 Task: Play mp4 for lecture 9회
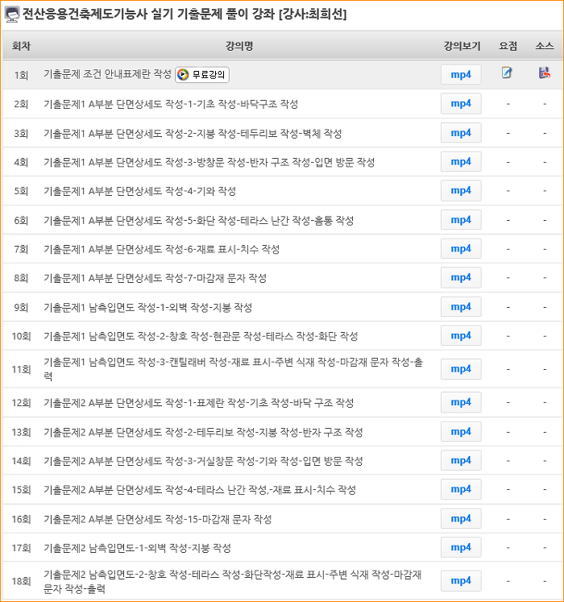[461, 307]
